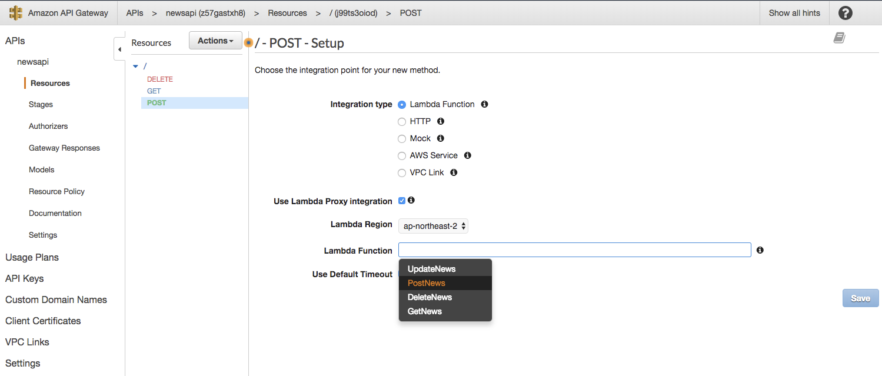Click the info icon next to HTTP
The image size is (882, 376).
tap(441, 121)
